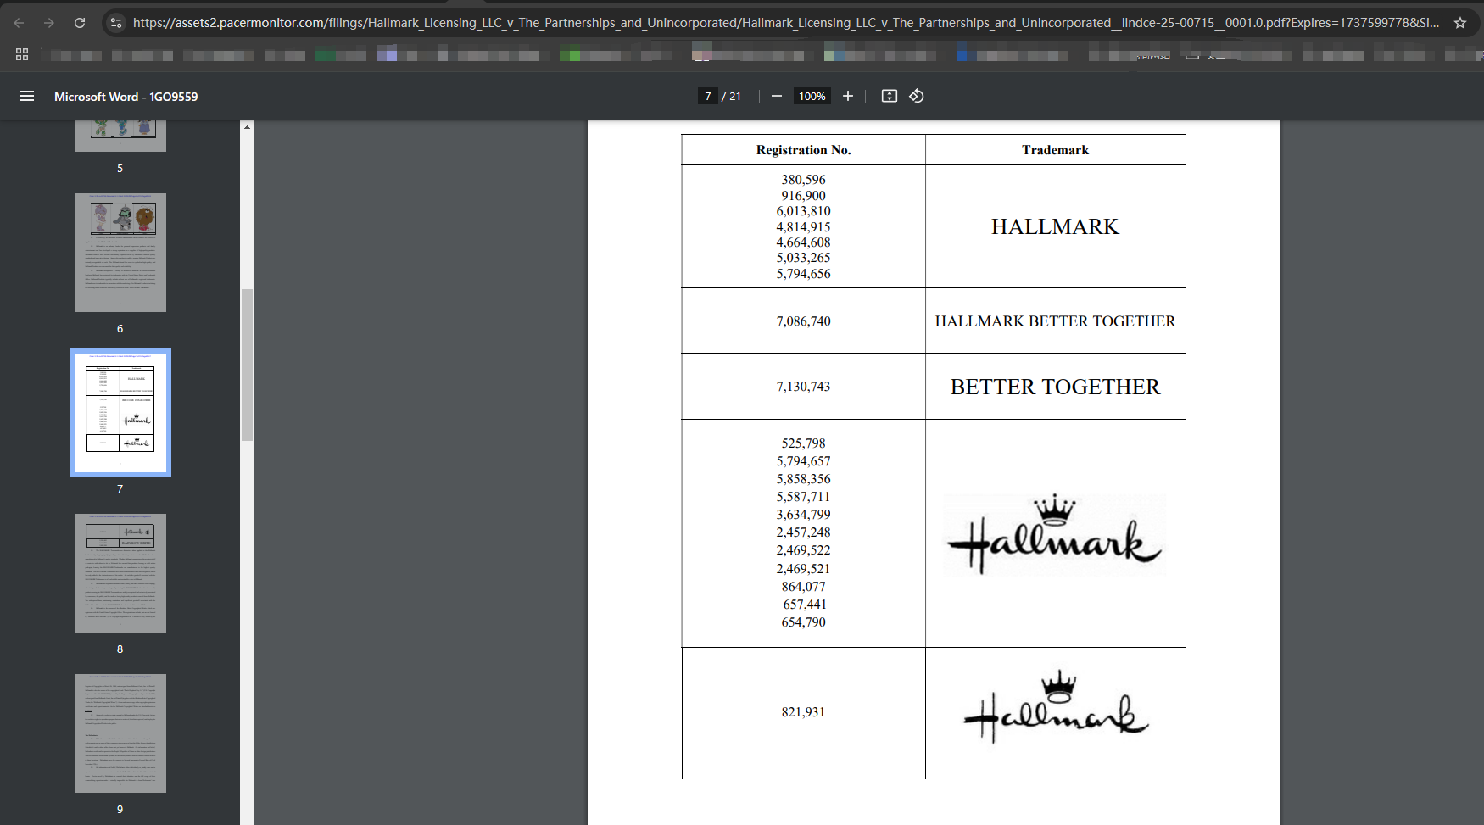1484x825 pixels.
Task: Click the BETTER TOGETHER trademark text
Action: point(1055,387)
